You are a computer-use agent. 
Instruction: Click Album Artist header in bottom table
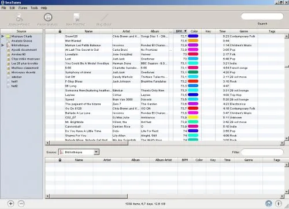pos(164,160)
